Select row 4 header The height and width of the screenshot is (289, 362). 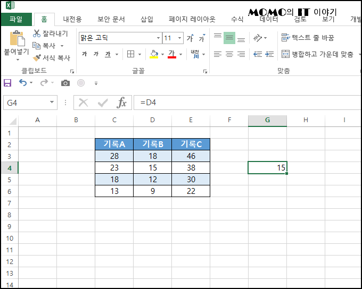(9, 168)
